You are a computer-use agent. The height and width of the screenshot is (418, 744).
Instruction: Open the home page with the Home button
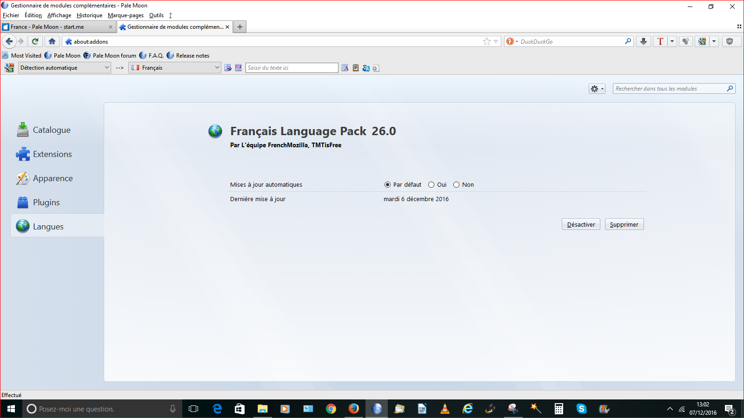pyautogui.click(x=52, y=41)
